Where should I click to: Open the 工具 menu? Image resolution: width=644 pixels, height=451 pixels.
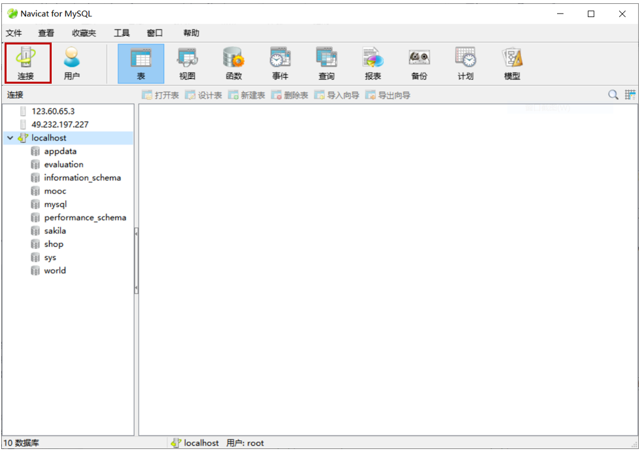tap(122, 33)
